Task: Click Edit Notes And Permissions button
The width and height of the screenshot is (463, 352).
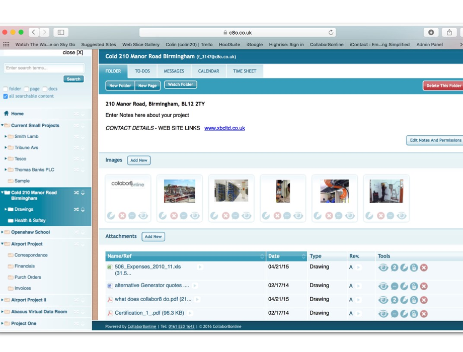Action: (435, 140)
